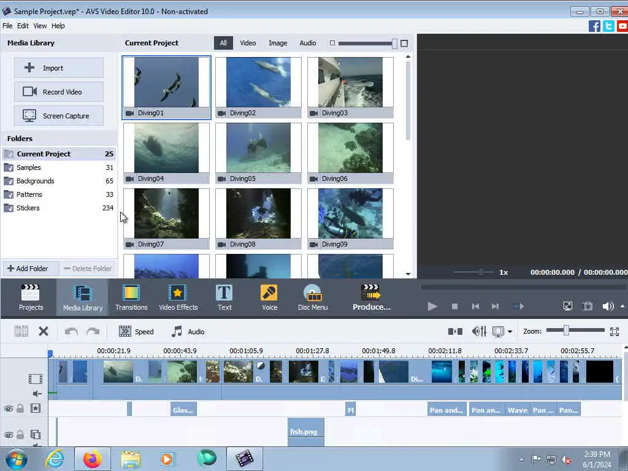Click the Produce clapperboard button
This screenshot has width=628, height=471.
(371, 297)
